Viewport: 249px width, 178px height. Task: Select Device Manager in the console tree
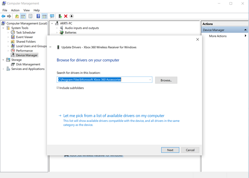(x=27, y=55)
